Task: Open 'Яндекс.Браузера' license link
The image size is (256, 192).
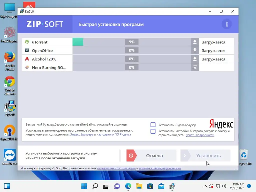Action: 82,134
